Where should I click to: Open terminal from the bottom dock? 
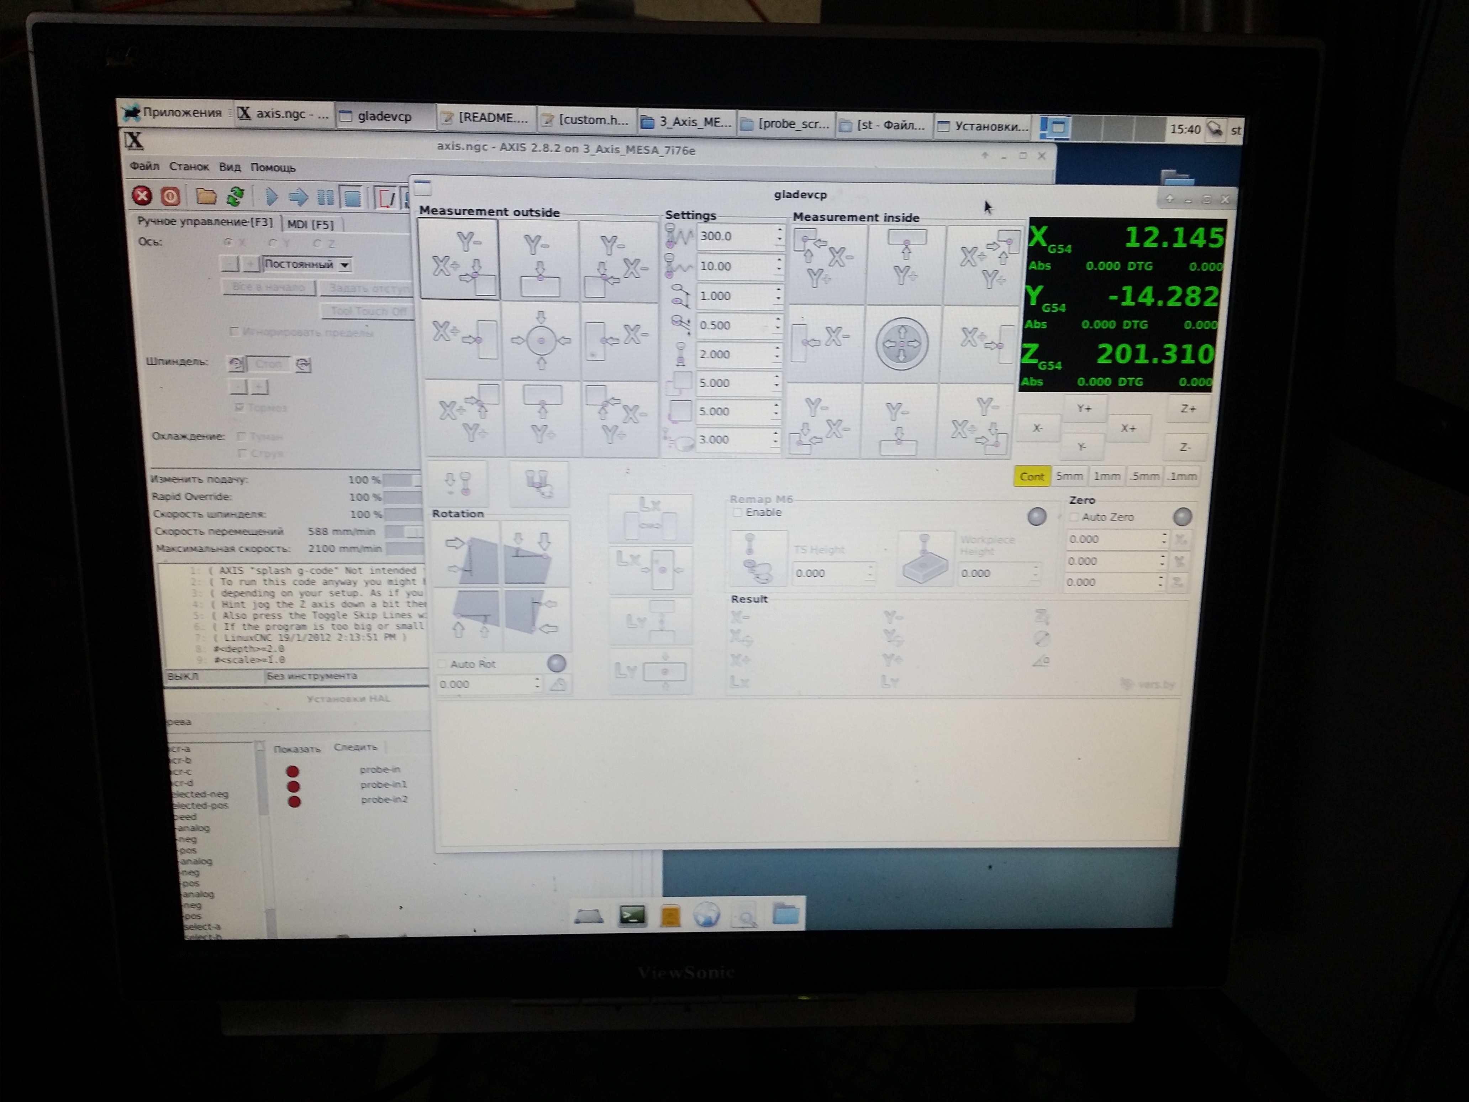(x=632, y=916)
